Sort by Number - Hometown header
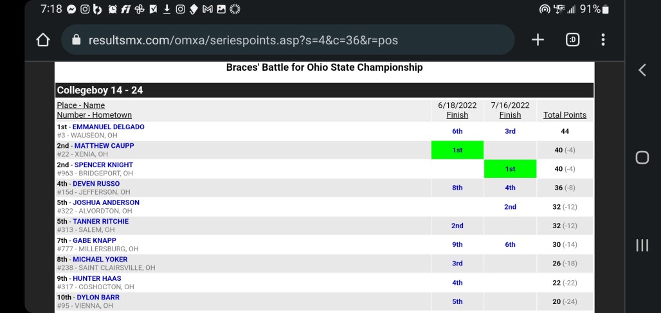 tap(95, 115)
